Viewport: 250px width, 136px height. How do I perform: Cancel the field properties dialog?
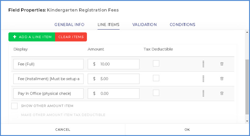[x=63, y=130]
